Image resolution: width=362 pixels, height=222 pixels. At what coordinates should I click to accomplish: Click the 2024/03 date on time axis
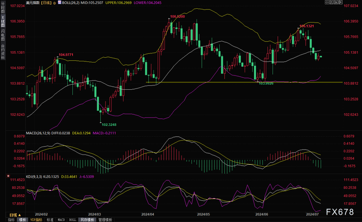tap(95, 214)
